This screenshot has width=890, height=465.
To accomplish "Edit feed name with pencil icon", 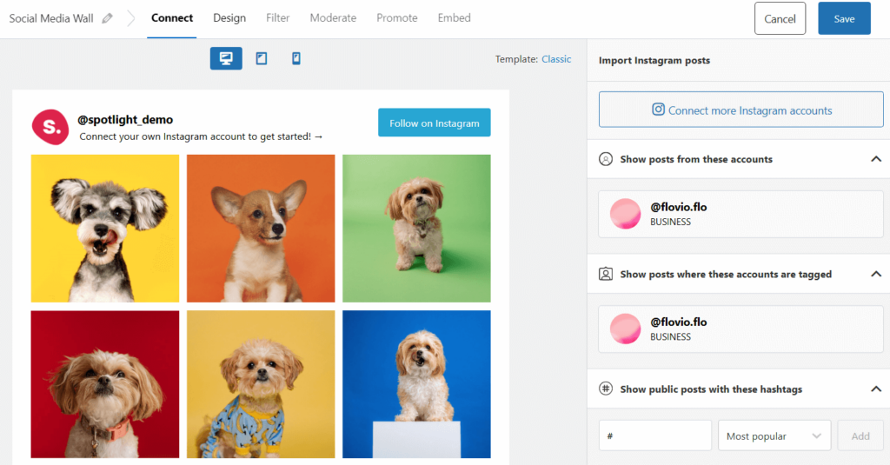I will (107, 18).
